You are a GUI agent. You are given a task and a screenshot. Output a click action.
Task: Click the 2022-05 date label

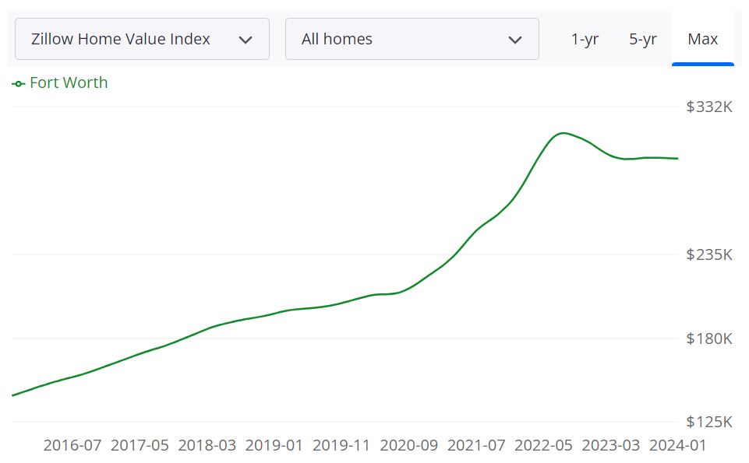(543, 445)
